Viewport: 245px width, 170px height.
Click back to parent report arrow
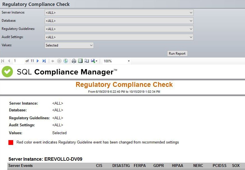point(53,61)
